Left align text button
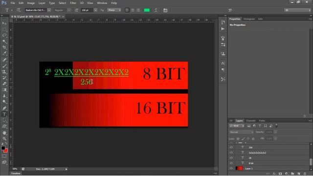Viewport: 313px width, 176px height. point(127,10)
